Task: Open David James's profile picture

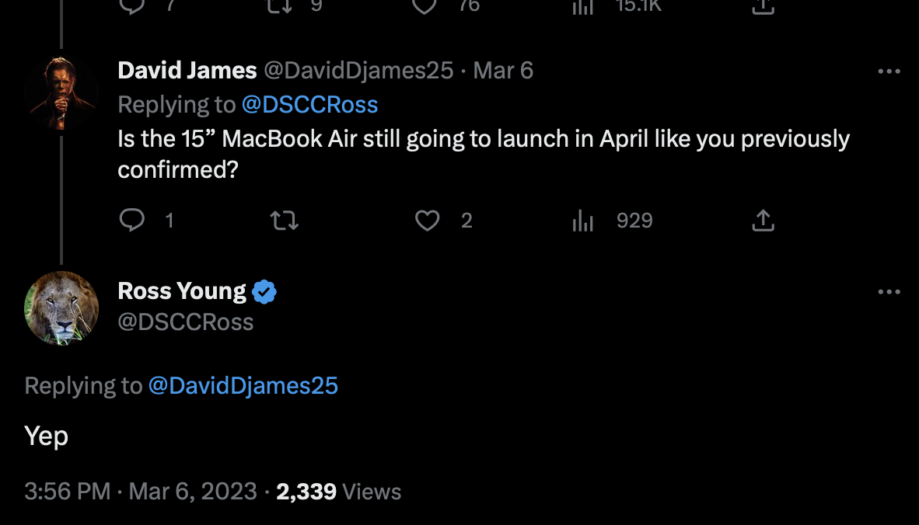Action: coord(61,93)
